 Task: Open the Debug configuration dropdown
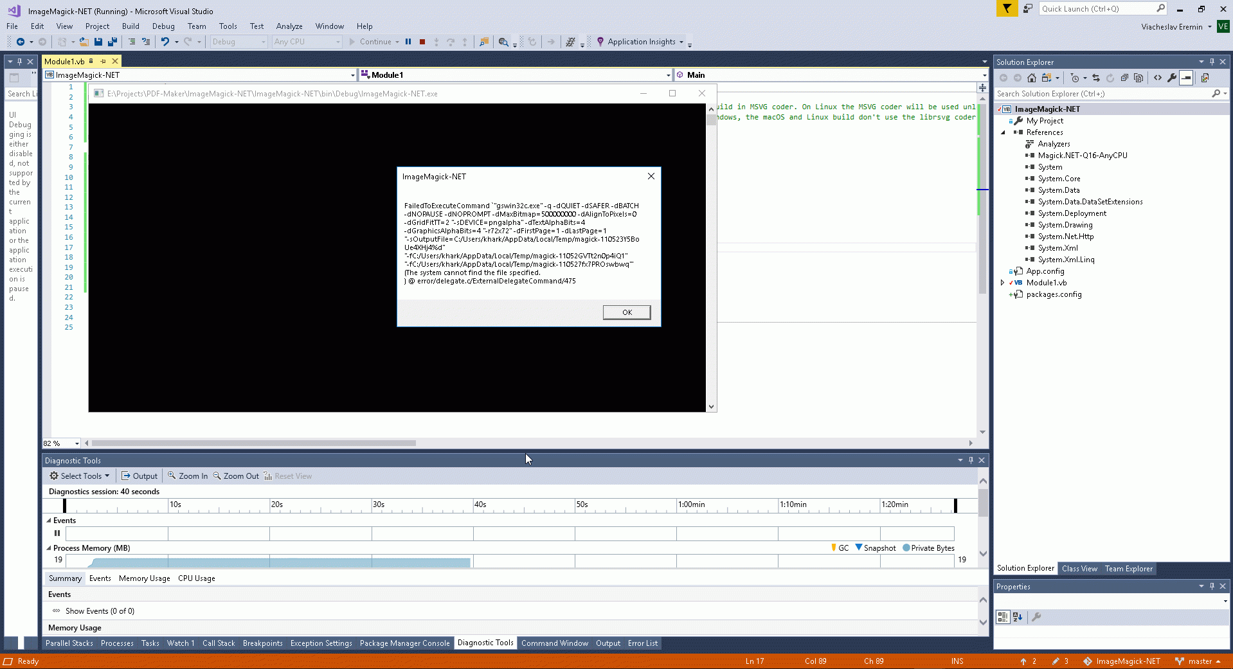[x=239, y=42]
